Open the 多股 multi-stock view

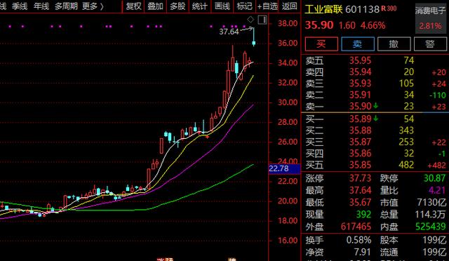pyautogui.click(x=177, y=6)
